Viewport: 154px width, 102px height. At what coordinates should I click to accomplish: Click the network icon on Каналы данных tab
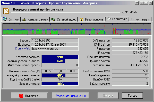coord(24,19)
